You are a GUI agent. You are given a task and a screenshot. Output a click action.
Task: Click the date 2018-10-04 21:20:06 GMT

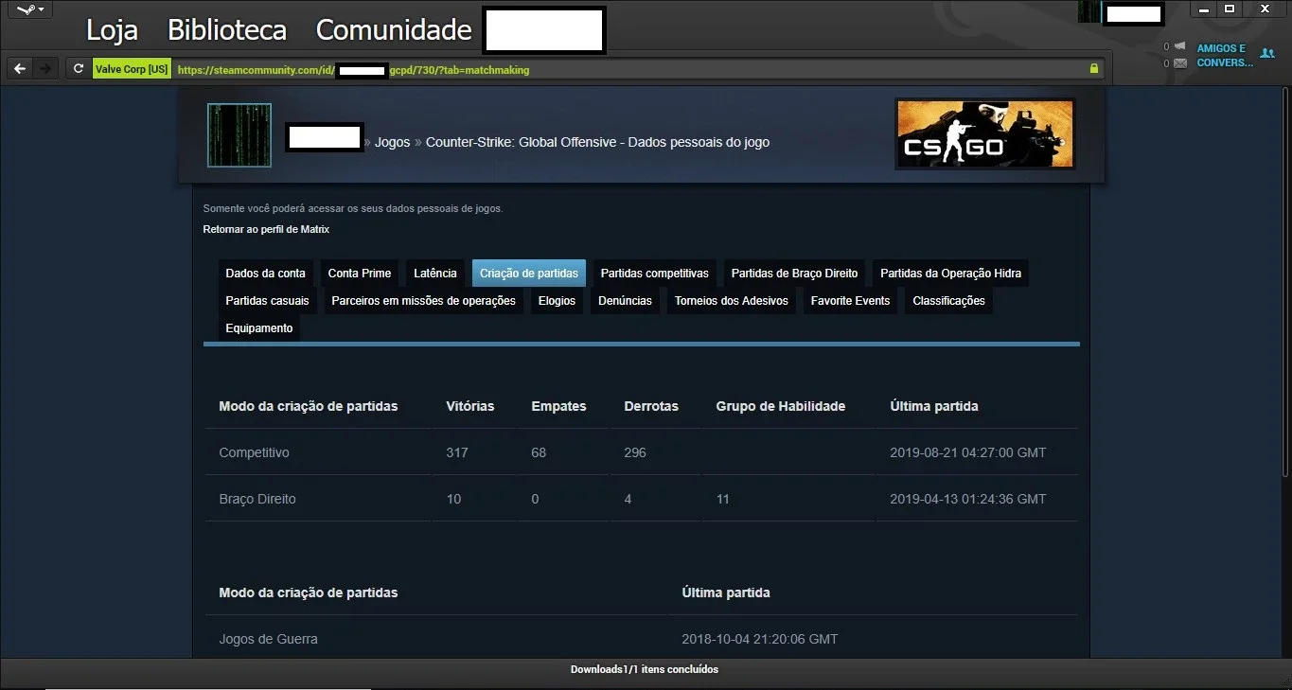(760, 639)
